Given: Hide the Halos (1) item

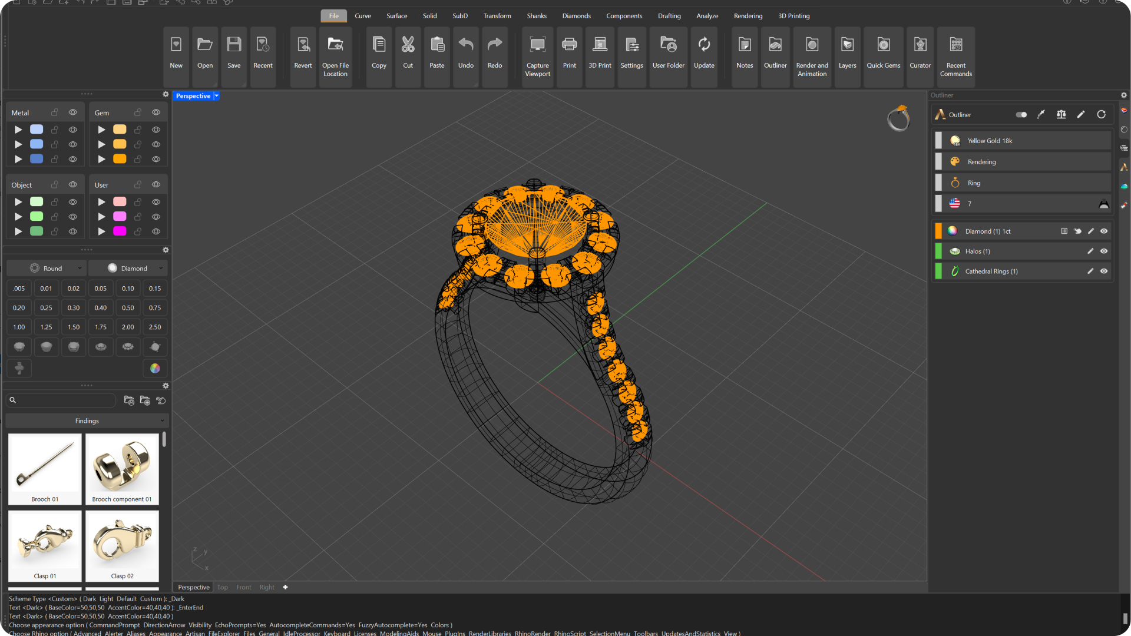Looking at the screenshot, I should click(1104, 251).
